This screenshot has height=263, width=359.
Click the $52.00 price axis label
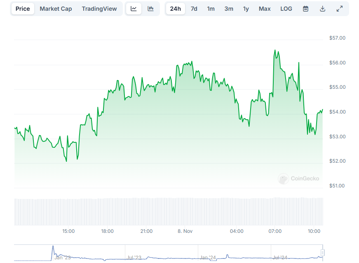pyautogui.click(x=337, y=161)
